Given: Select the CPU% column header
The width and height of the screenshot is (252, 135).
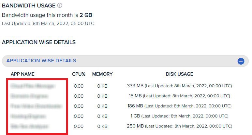Looking at the screenshot, I should (79, 74).
